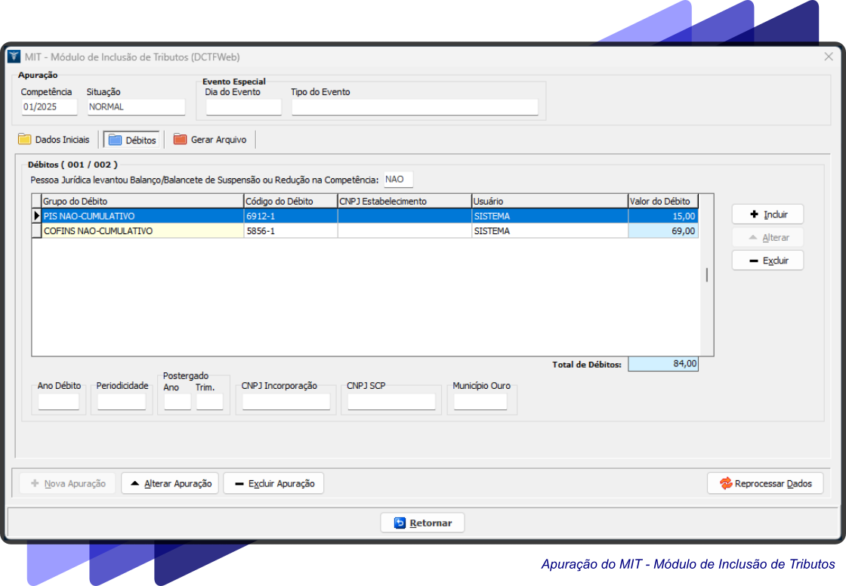Click the Retornar button arrow icon
Screen dimensions: 846x586
click(400, 523)
